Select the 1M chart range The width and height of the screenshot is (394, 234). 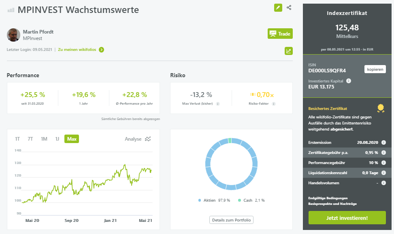(44, 139)
